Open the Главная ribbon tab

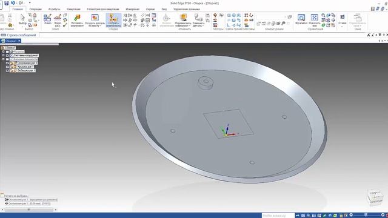pyautogui.click(x=18, y=9)
